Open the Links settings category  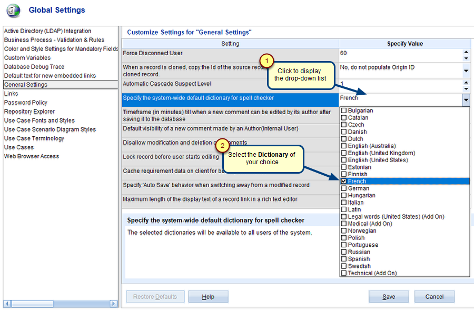(x=11, y=94)
